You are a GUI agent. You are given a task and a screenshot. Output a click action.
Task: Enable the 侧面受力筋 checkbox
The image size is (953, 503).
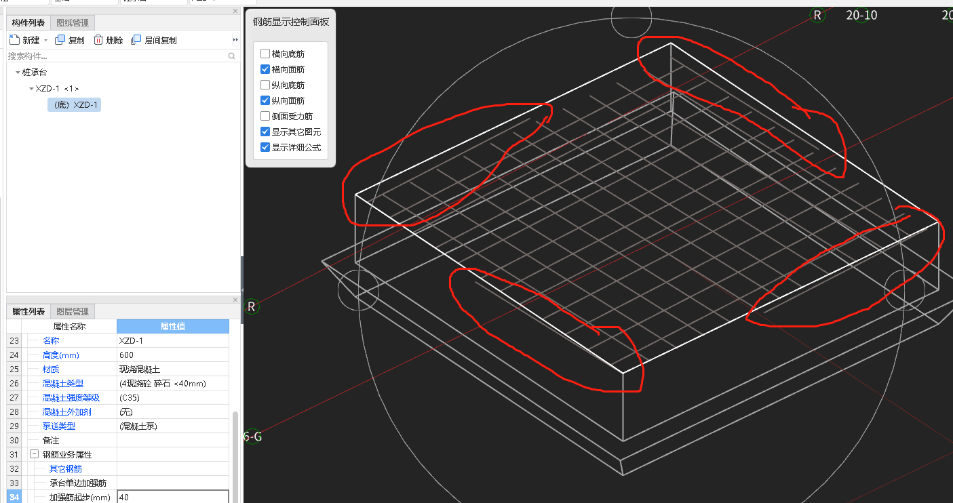pyautogui.click(x=265, y=116)
